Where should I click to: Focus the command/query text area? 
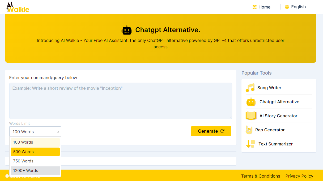[121, 101]
